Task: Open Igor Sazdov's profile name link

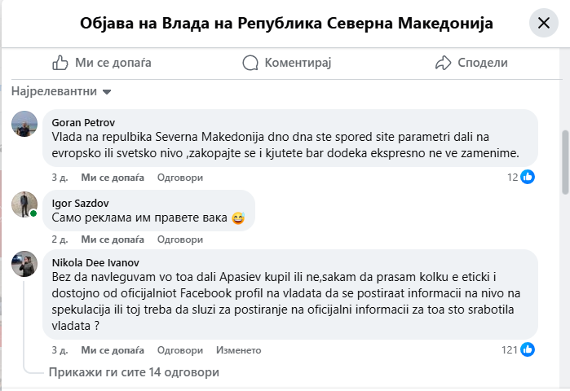Action: pyautogui.click(x=80, y=203)
